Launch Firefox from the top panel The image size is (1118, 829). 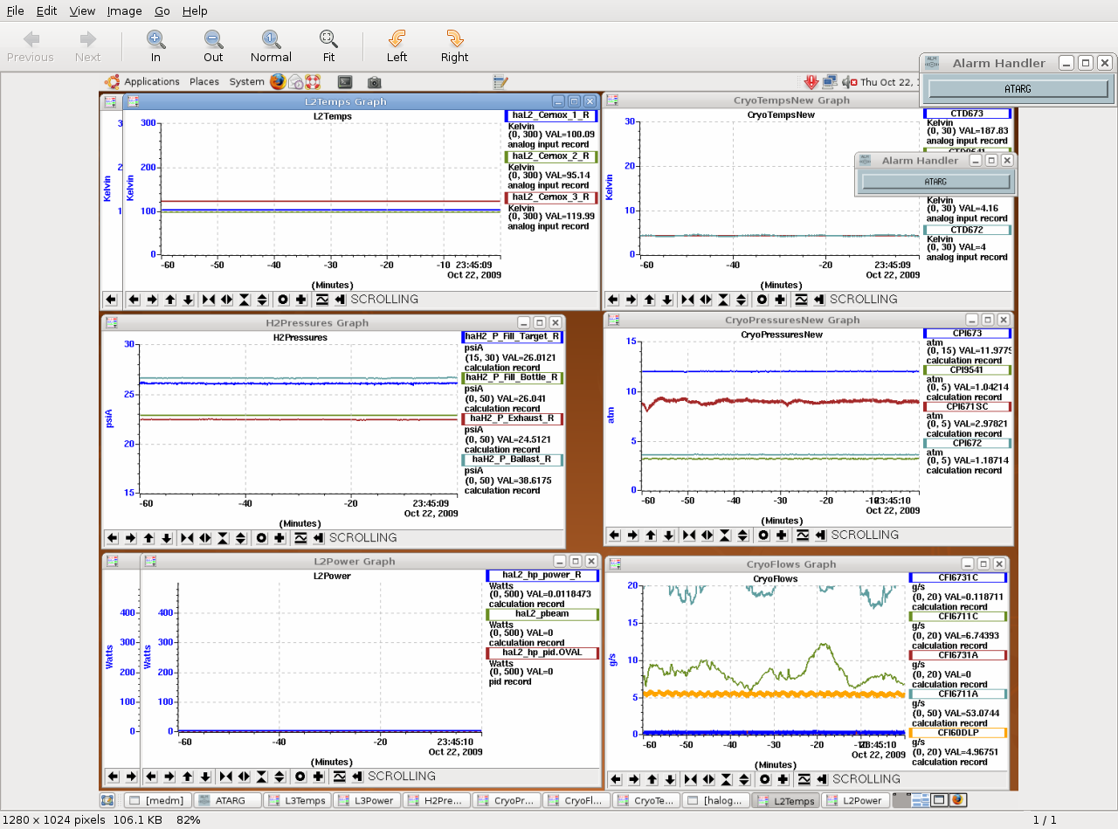click(x=278, y=82)
